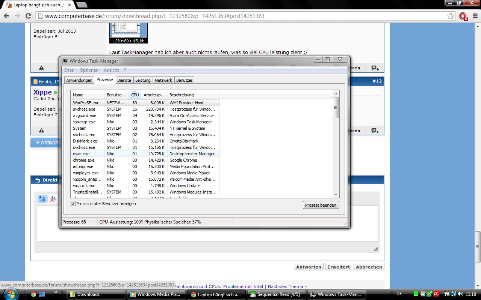Screen dimensions: 481x300
Task: Switch to the Benutzer tab
Action: click(184, 80)
